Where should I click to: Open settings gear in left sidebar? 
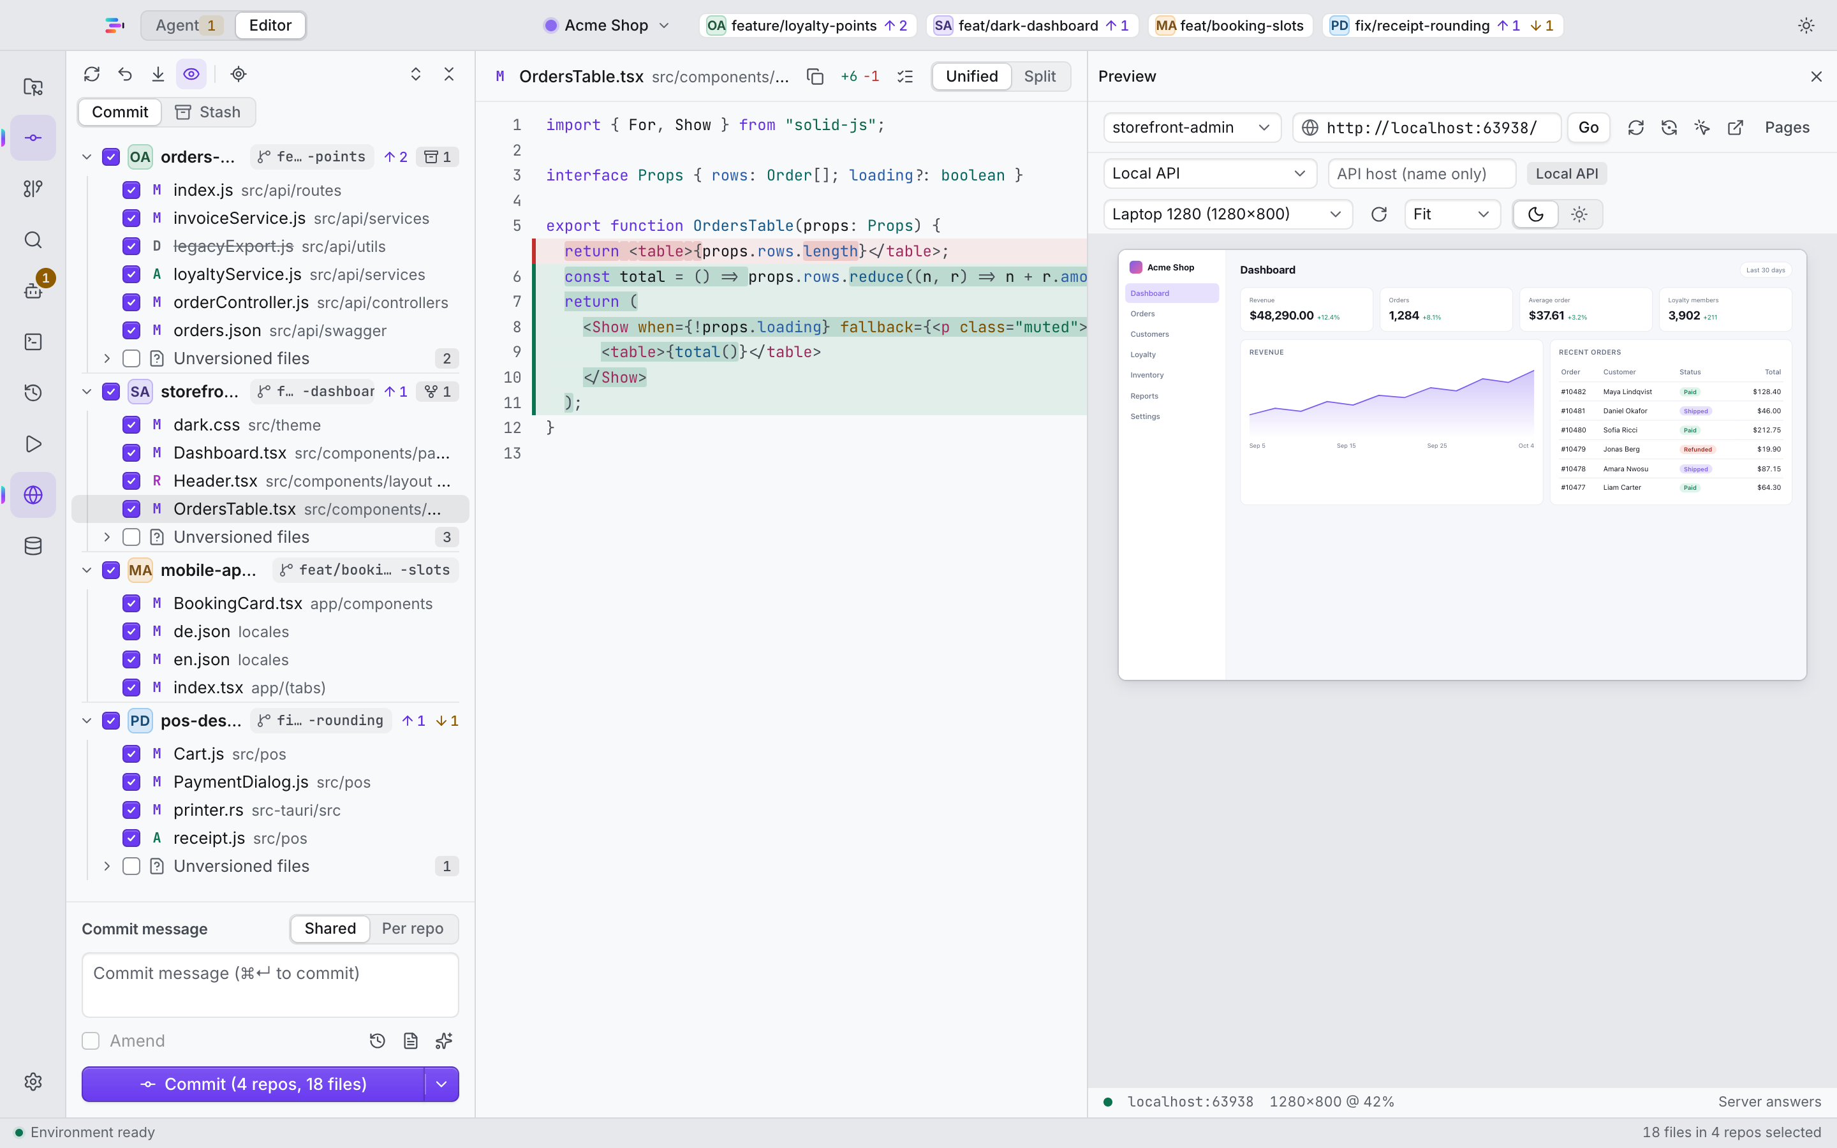click(x=33, y=1081)
